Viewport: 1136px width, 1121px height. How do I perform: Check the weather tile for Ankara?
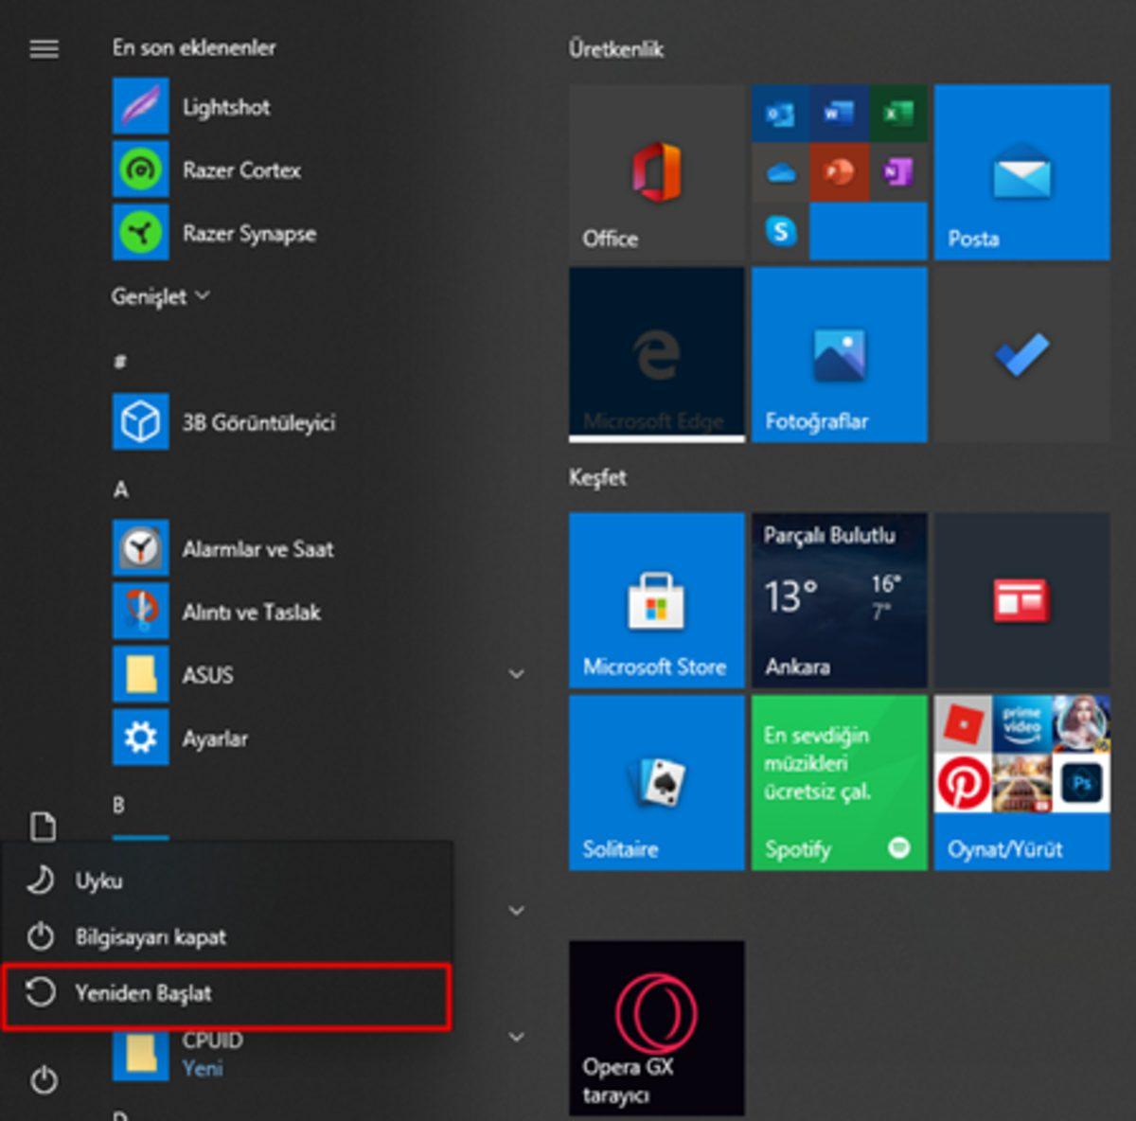click(839, 599)
